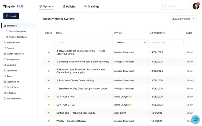
Task: Open 'SCA - Call 2 - V2' system
Action: tap(65, 105)
